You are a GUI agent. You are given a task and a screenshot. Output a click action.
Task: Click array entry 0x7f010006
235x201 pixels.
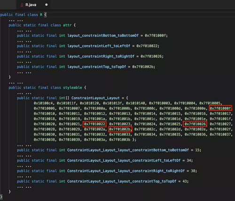(x=44, y=108)
